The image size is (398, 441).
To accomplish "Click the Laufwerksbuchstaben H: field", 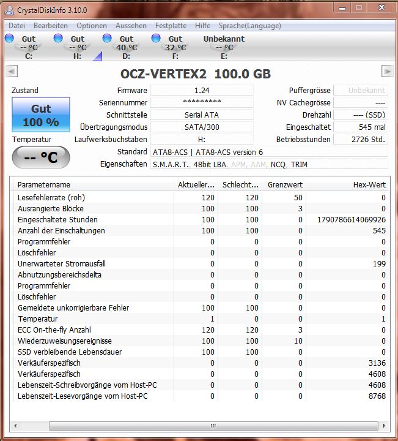I will pyautogui.click(x=202, y=140).
